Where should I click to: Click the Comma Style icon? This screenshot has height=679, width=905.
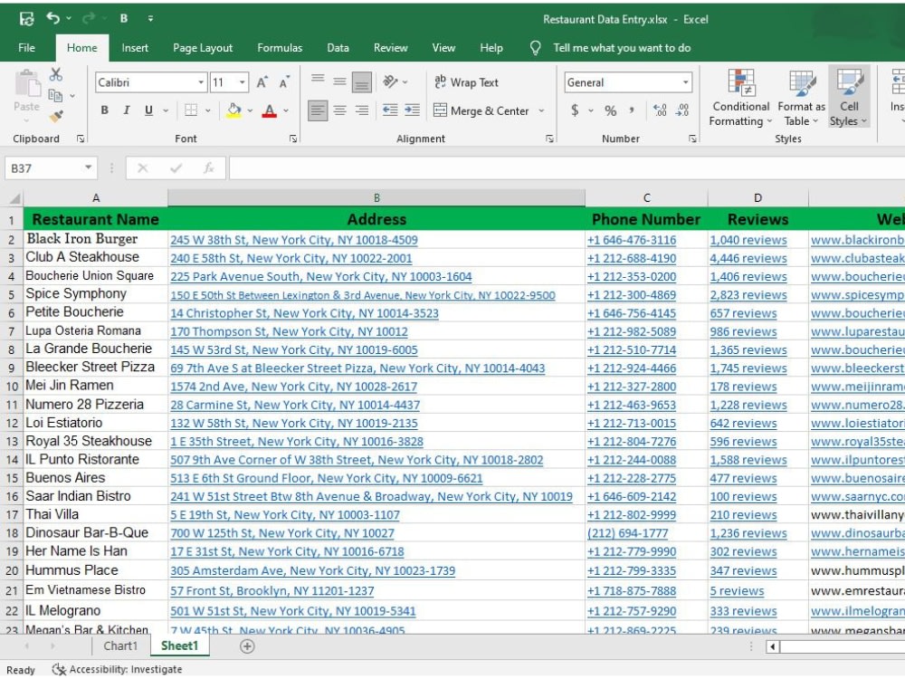tap(633, 110)
